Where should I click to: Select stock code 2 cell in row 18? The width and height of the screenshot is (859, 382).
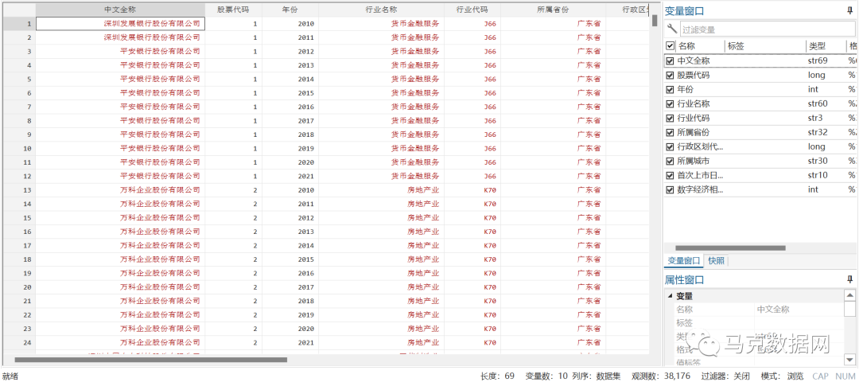[233, 259]
